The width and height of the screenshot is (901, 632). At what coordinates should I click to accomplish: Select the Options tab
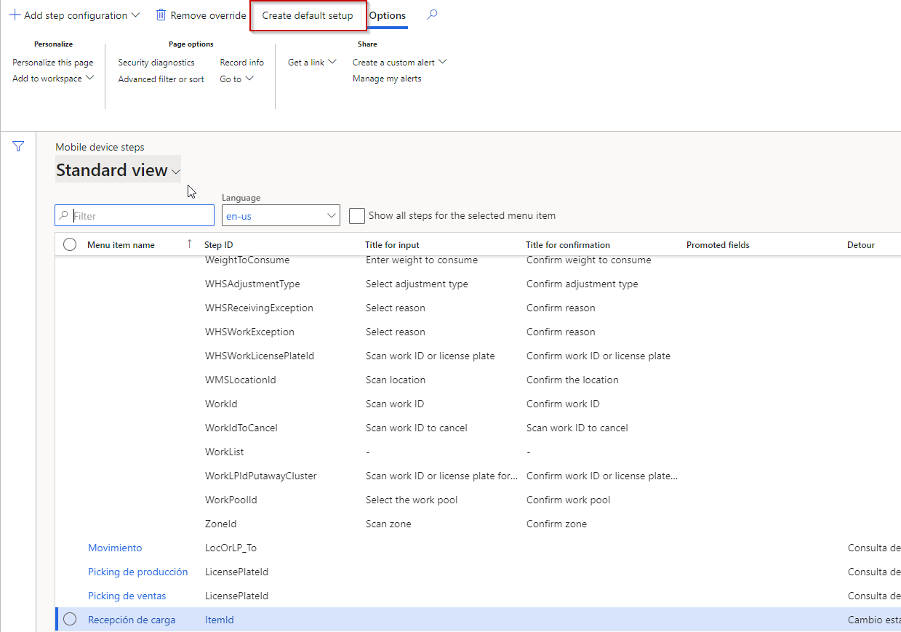coord(388,15)
